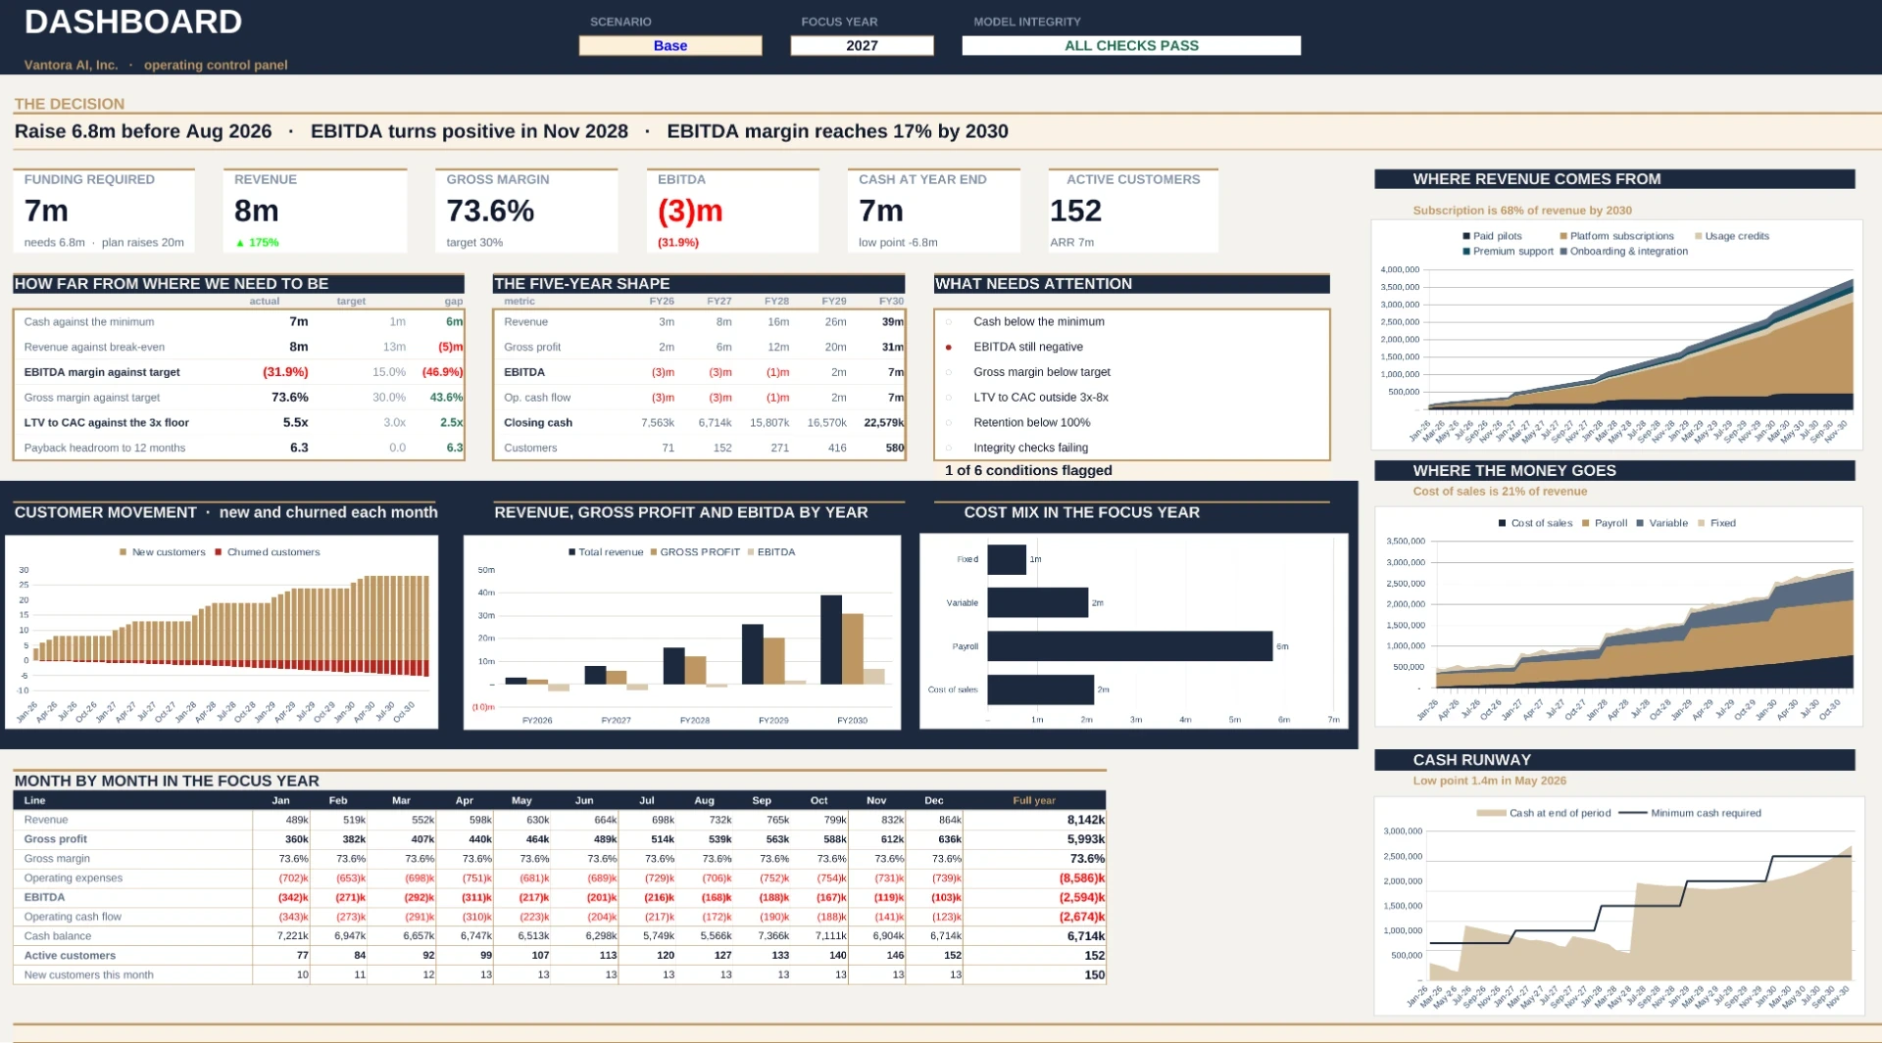Click the red dot beside EBITDA still negative
1882x1043 pixels.
click(x=948, y=347)
